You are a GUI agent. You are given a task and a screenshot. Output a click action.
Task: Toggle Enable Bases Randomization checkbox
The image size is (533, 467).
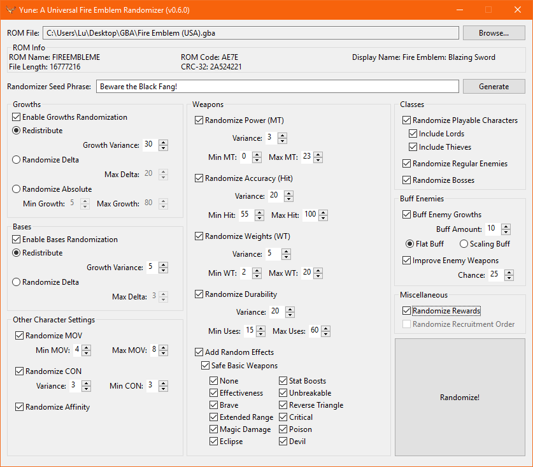pyautogui.click(x=16, y=240)
